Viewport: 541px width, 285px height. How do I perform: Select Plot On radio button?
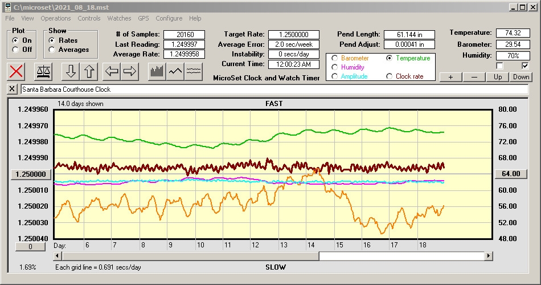(15, 40)
